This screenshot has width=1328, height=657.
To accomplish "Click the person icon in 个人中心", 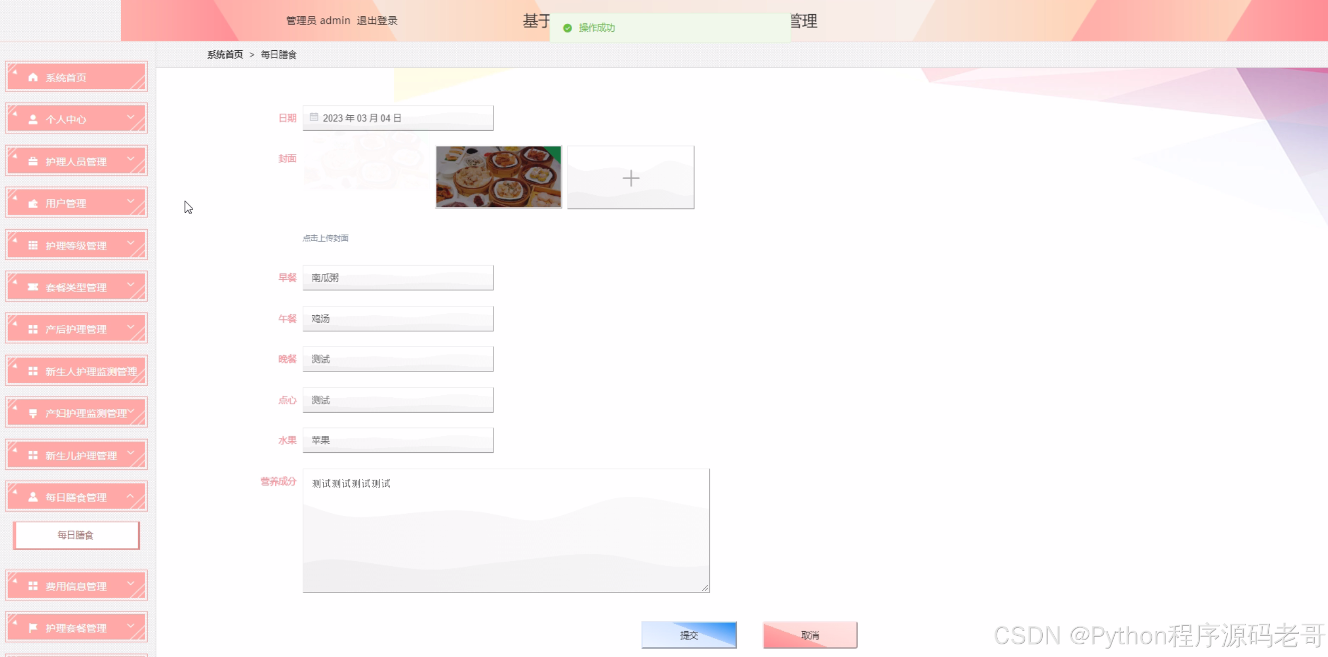I will point(33,120).
